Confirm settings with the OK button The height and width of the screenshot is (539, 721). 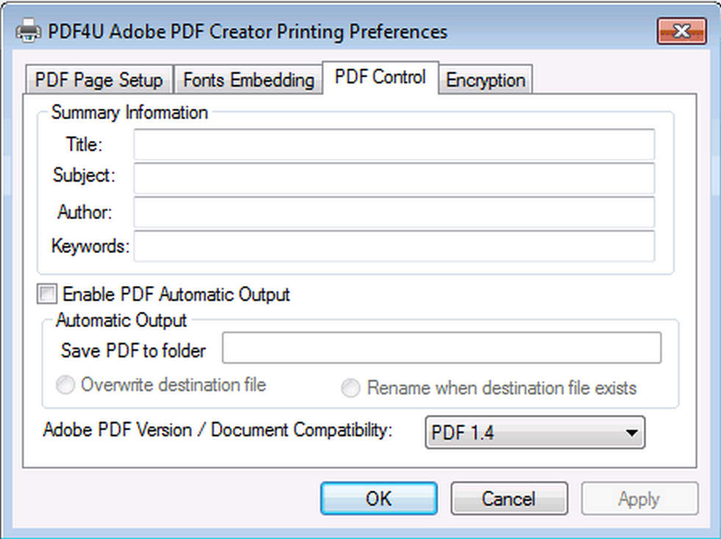coord(378,499)
